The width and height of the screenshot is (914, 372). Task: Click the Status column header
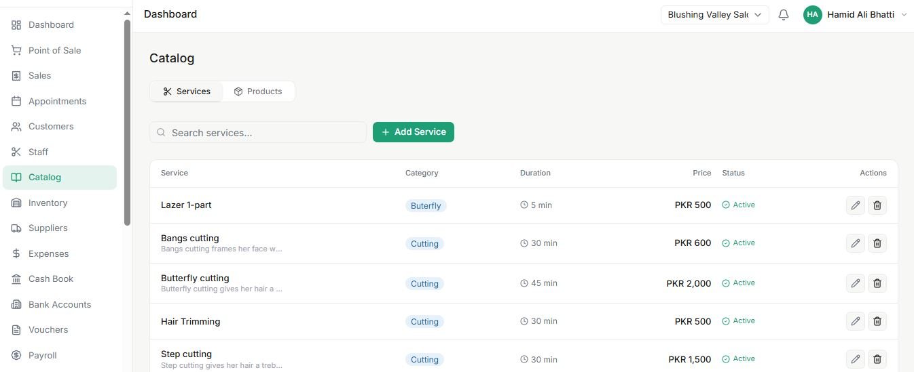tap(733, 173)
